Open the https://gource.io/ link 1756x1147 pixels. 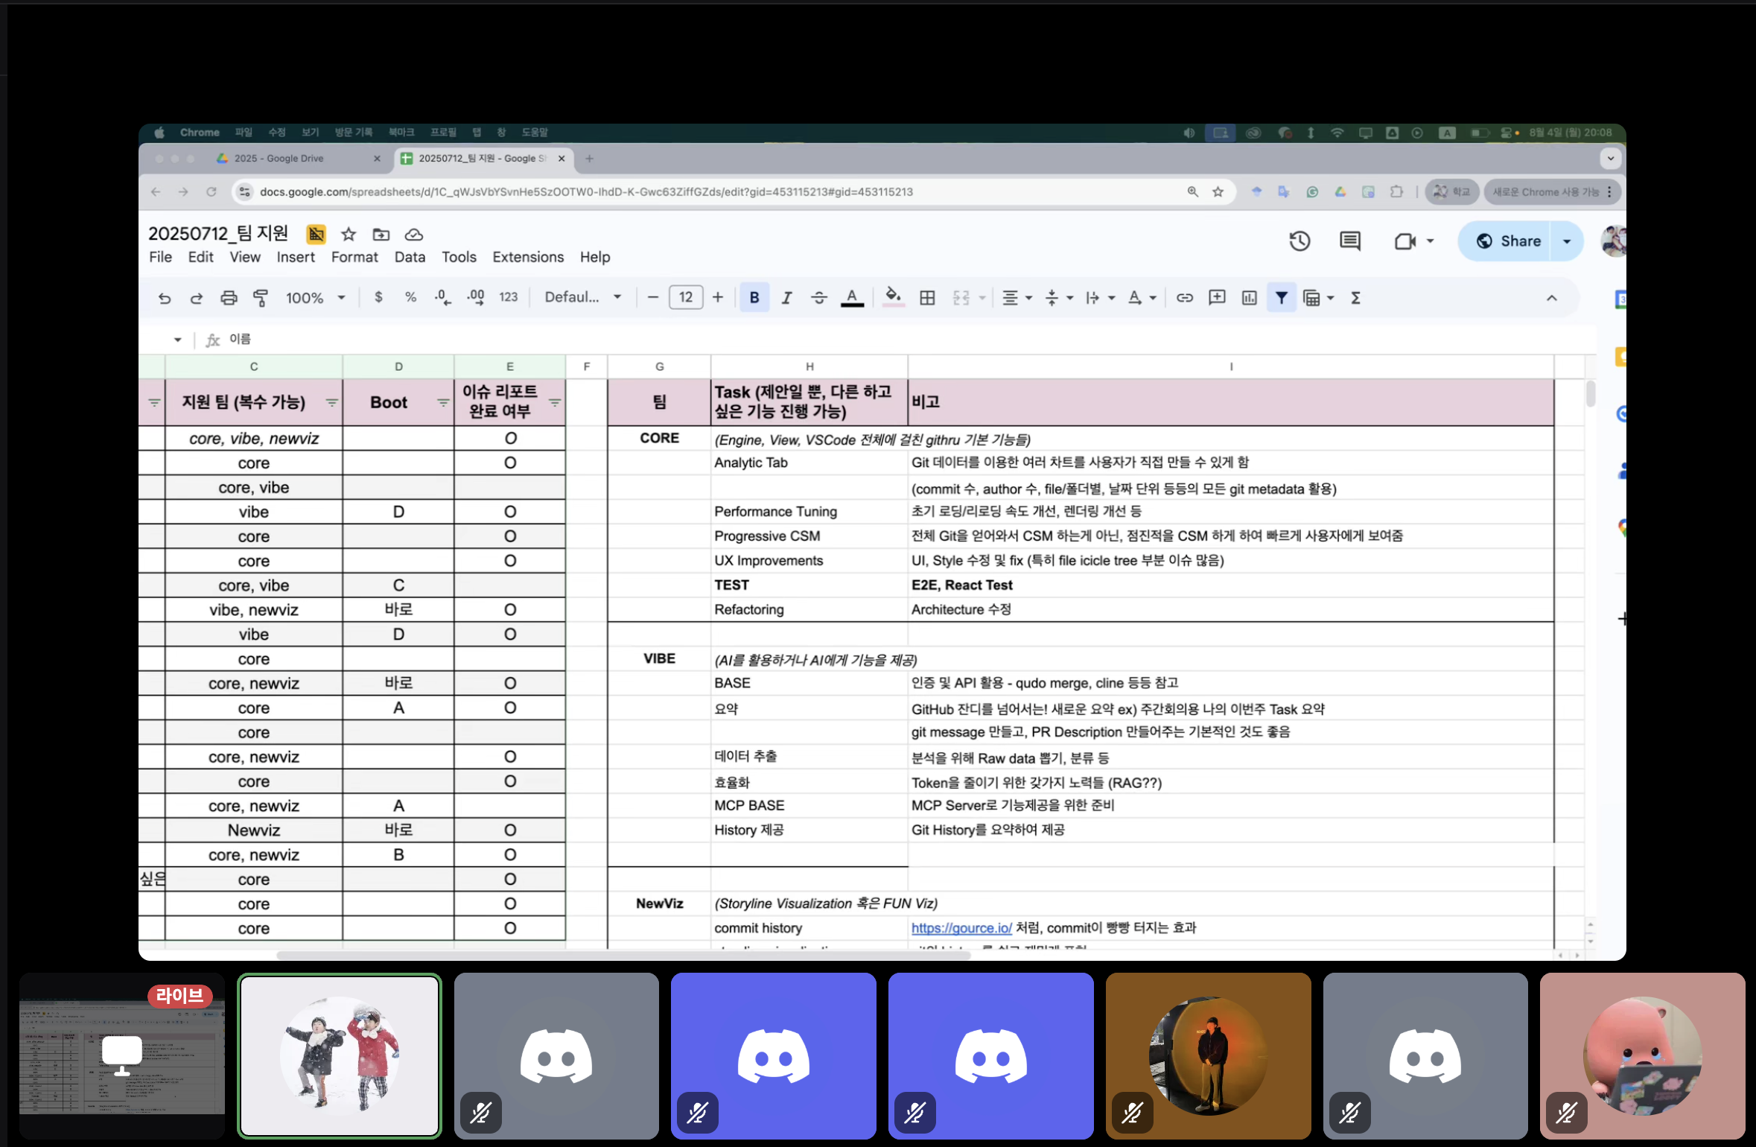click(x=961, y=928)
